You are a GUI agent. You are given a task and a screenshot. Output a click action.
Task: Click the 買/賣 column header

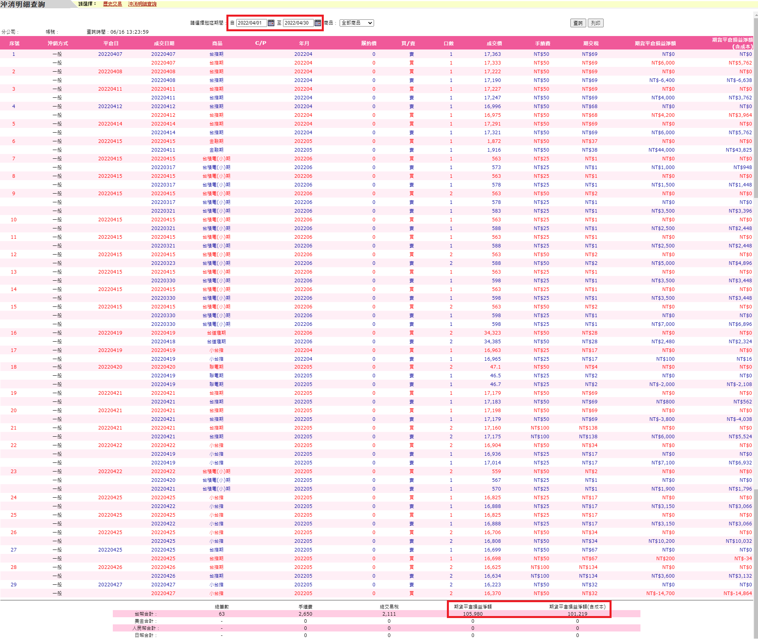tap(408, 44)
